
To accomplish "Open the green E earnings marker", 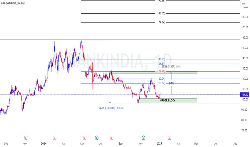I will [143, 138].
